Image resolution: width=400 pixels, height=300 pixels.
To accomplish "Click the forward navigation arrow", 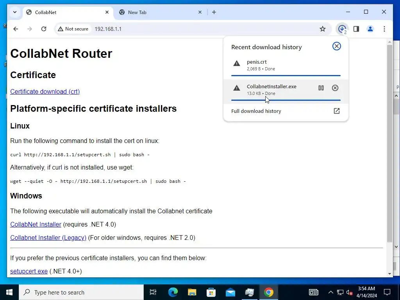I will (x=30, y=29).
